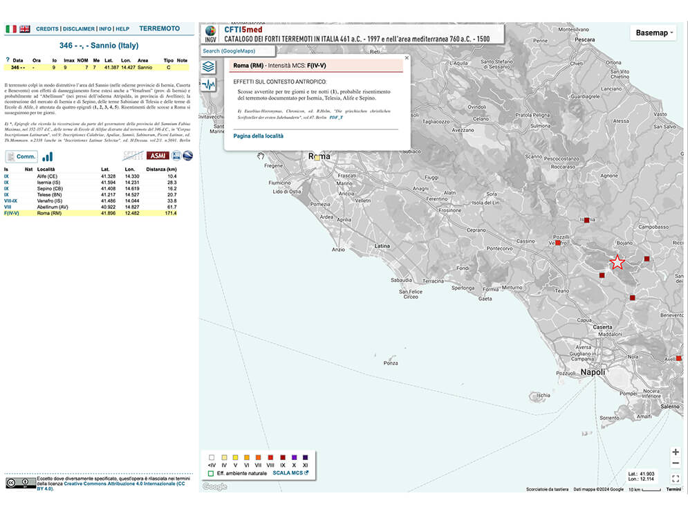Open the bar chart statistics icon

tap(48, 156)
